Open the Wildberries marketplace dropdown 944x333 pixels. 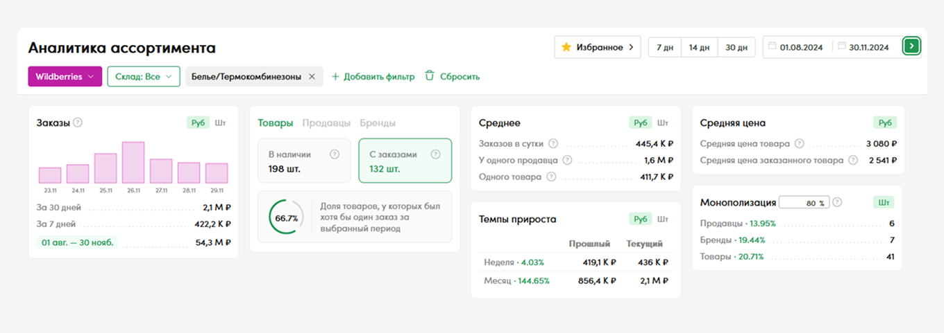click(65, 77)
